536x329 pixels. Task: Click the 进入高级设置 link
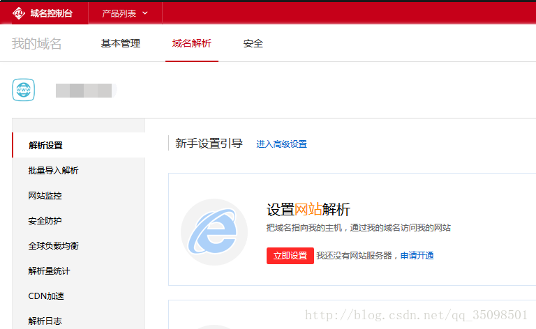click(282, 144)
